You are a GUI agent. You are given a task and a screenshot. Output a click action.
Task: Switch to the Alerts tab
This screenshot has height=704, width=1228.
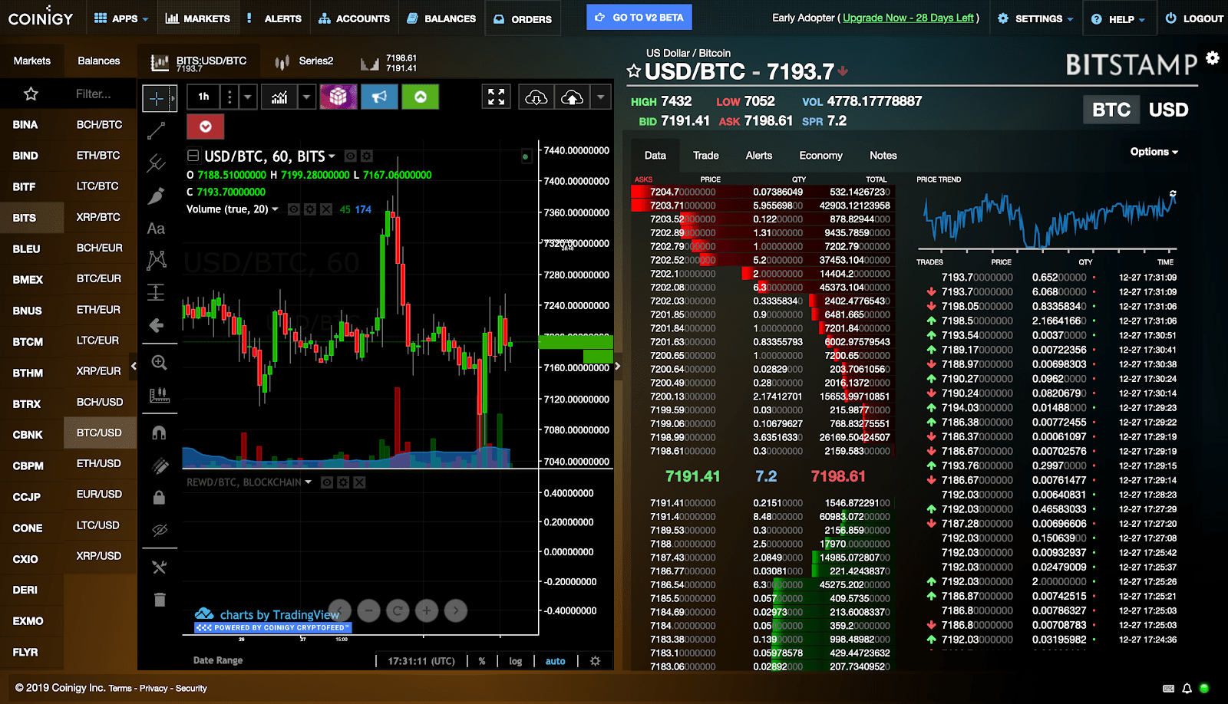click(x=759, y=155)
